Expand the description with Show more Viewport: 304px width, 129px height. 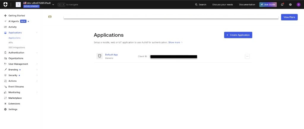click(x=175, y=42)
